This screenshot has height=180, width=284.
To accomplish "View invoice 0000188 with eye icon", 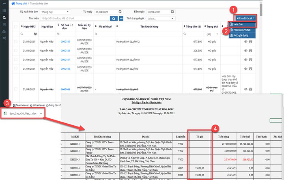I will (245, 50).
